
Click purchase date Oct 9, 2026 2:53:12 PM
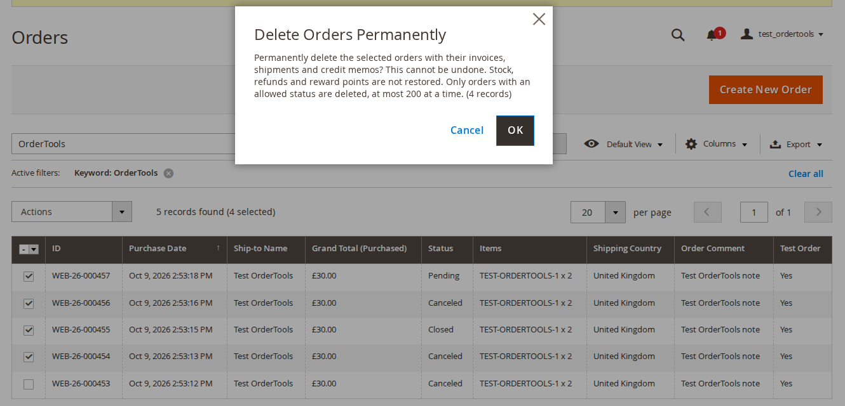[x=171, y=384]
